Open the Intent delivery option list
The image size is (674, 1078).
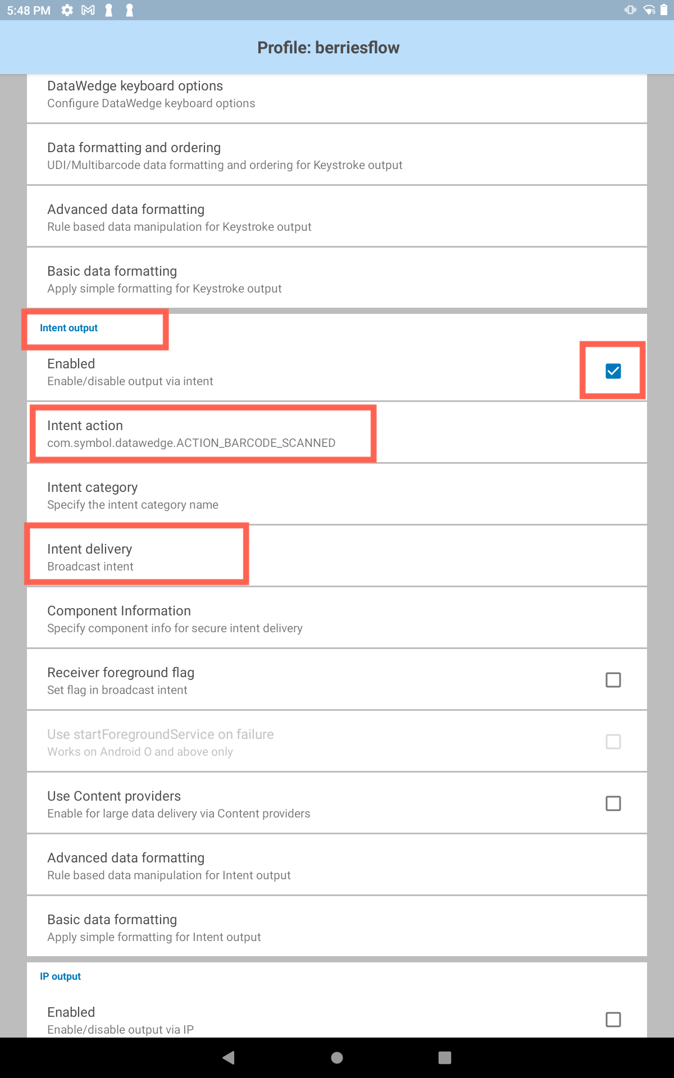click(x=337, y=556)
